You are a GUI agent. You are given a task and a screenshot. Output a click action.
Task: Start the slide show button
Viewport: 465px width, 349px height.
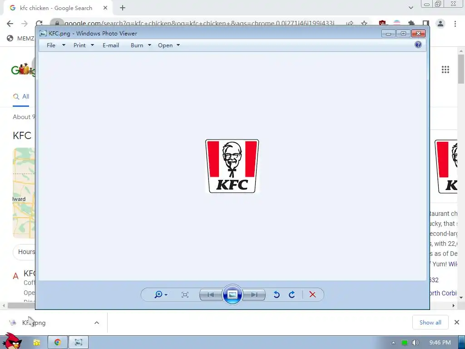(x=232, y=294)
